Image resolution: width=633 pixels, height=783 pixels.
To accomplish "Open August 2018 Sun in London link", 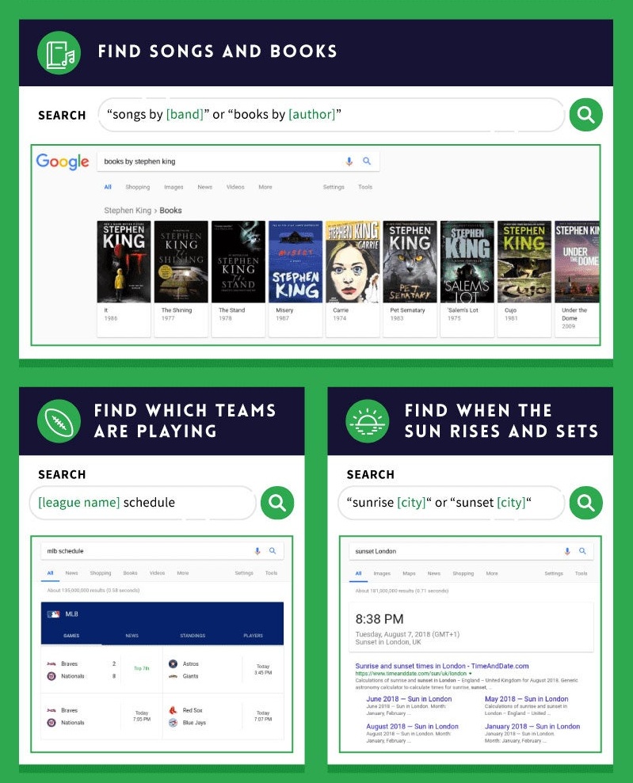I will [x=412, y=726].
